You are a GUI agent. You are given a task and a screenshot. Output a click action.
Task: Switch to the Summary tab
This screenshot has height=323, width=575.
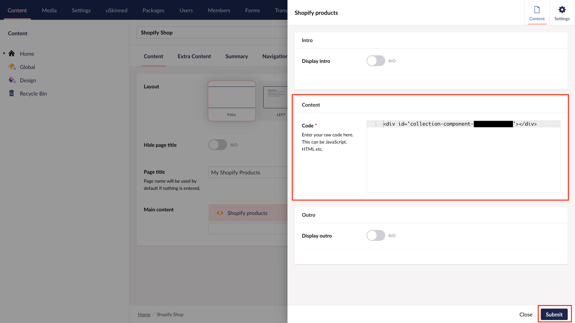pos(236,56)
